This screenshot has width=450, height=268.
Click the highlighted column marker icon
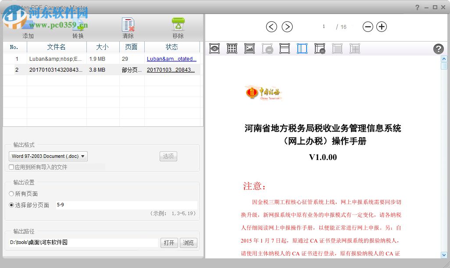click(x=302, y=49)
